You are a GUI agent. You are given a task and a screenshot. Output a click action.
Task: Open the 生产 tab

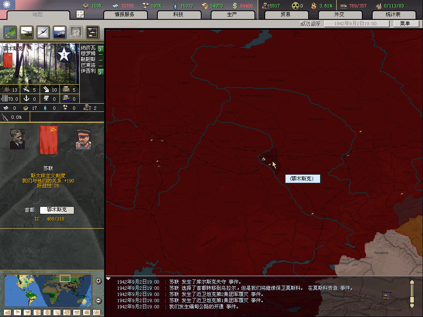click(232, 14)
